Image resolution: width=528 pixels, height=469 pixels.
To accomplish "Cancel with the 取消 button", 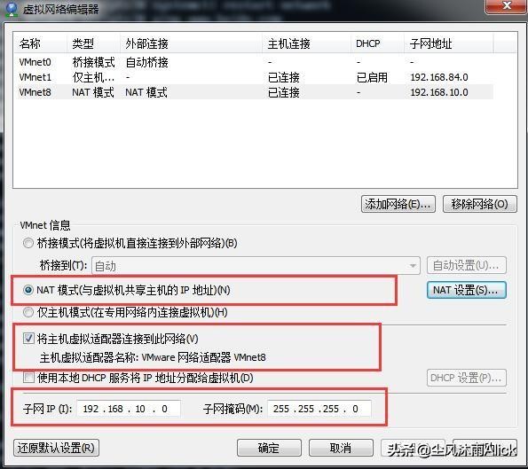I will [x=341, y=448].
